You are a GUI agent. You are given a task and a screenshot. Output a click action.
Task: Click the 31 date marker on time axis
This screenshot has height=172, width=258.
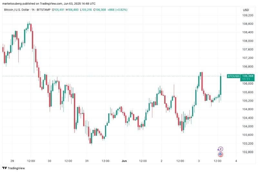click(87, 161)
